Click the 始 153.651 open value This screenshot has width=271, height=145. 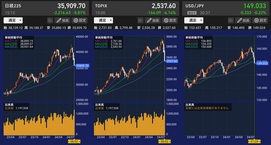point(192,28)
